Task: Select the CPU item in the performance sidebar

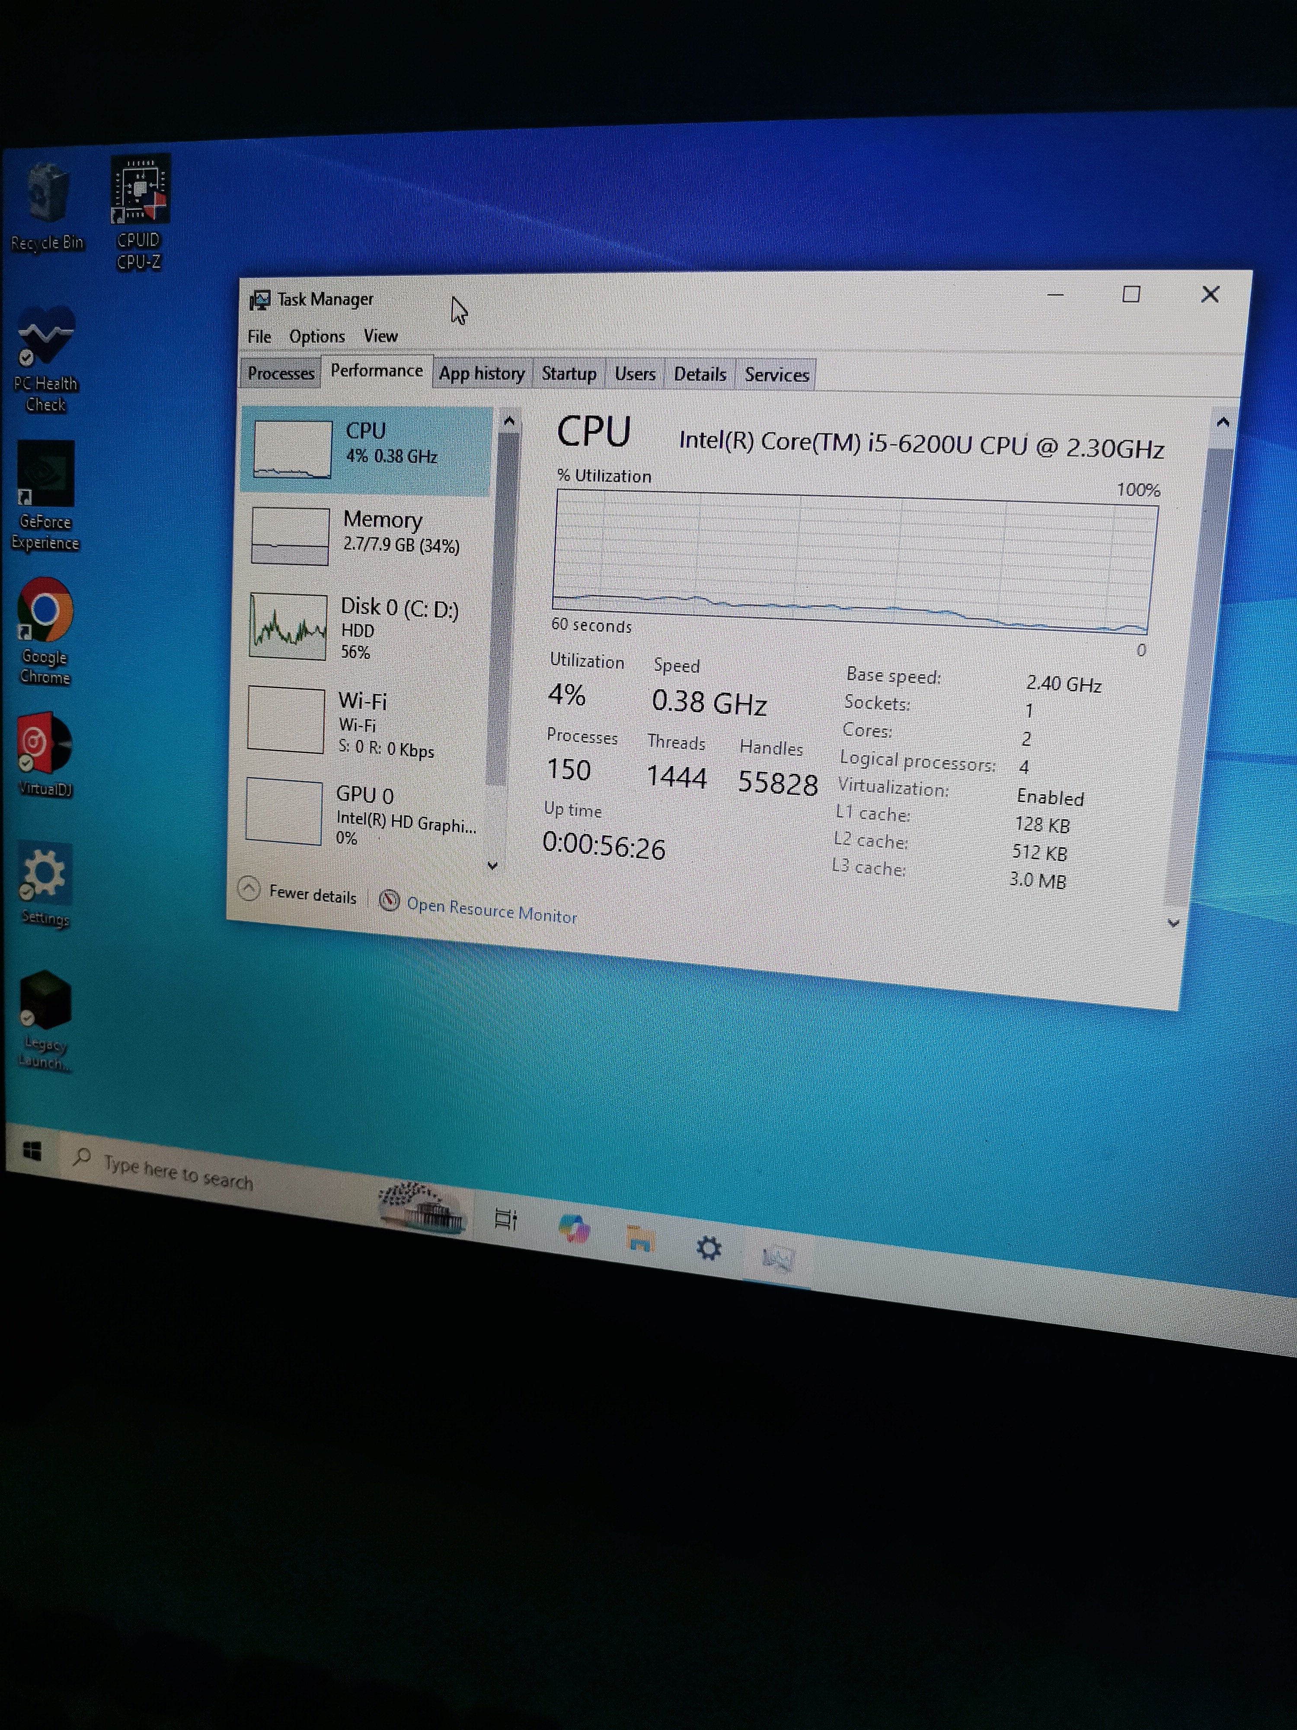Action: pos(366,451)
